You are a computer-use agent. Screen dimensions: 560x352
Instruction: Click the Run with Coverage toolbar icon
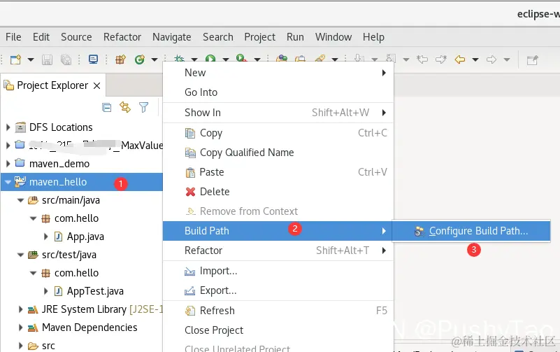241,58
